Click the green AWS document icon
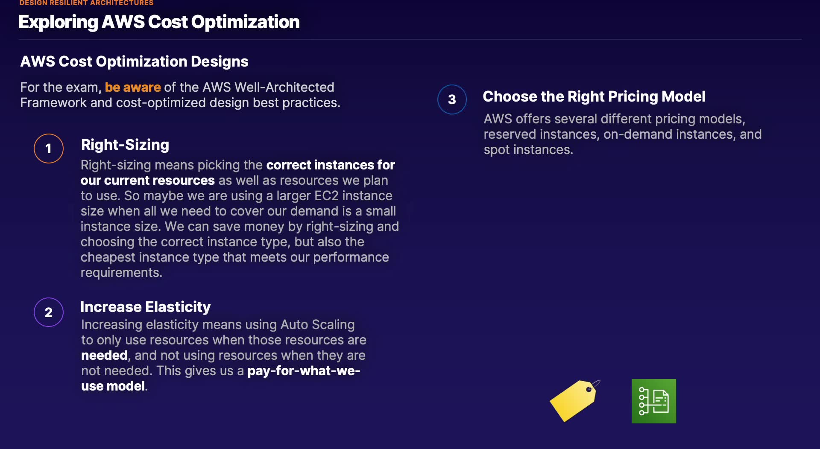The image size is (820, 449). tap(653, 401)
